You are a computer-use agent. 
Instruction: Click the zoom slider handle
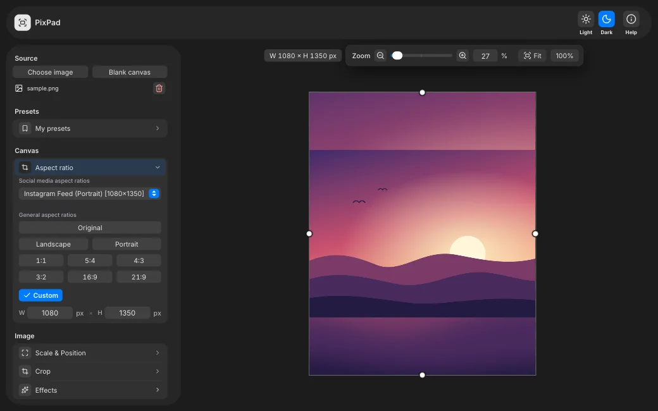pyautogui.click(x=397, y=56)
